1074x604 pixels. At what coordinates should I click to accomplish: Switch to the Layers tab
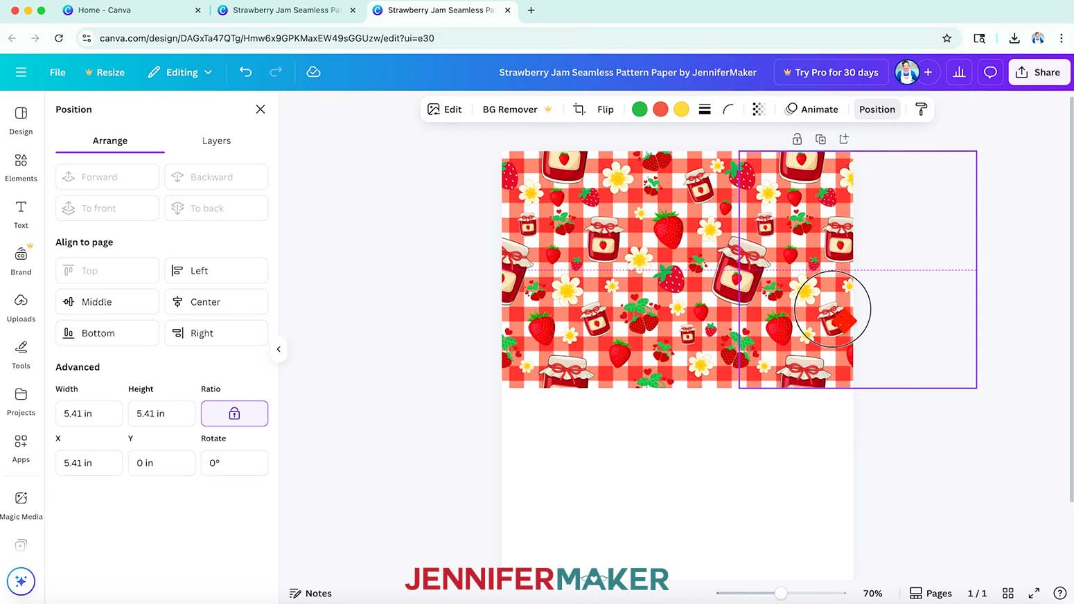(216, 141)
